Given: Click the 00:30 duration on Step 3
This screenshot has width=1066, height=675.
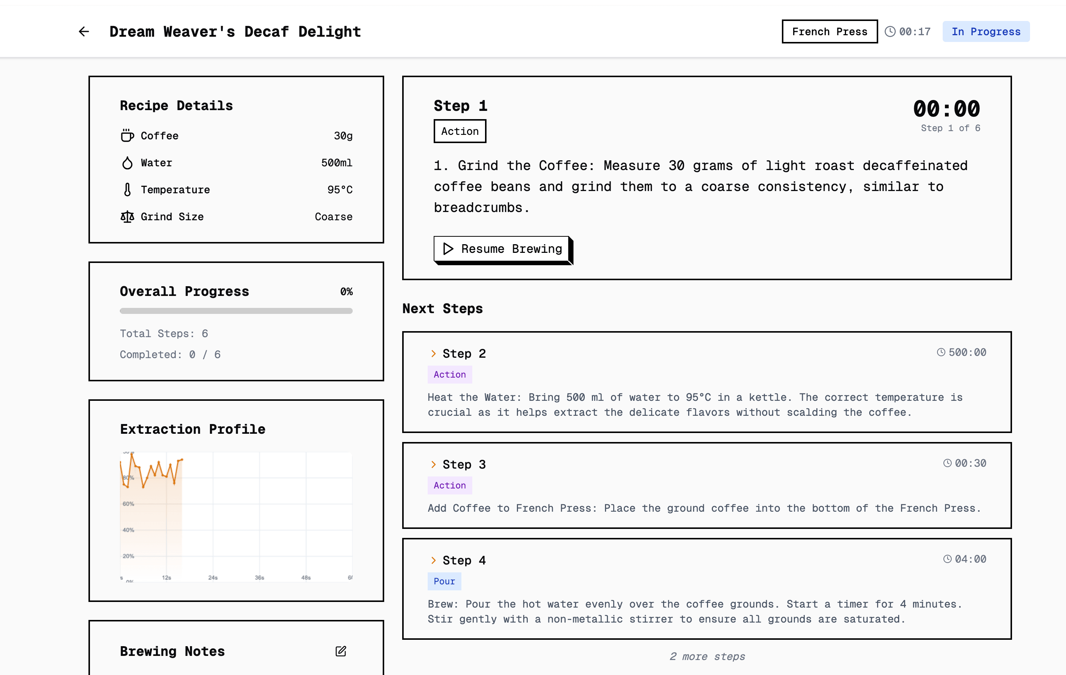Looking at the screenshot, I should click(x=970, y=463).
